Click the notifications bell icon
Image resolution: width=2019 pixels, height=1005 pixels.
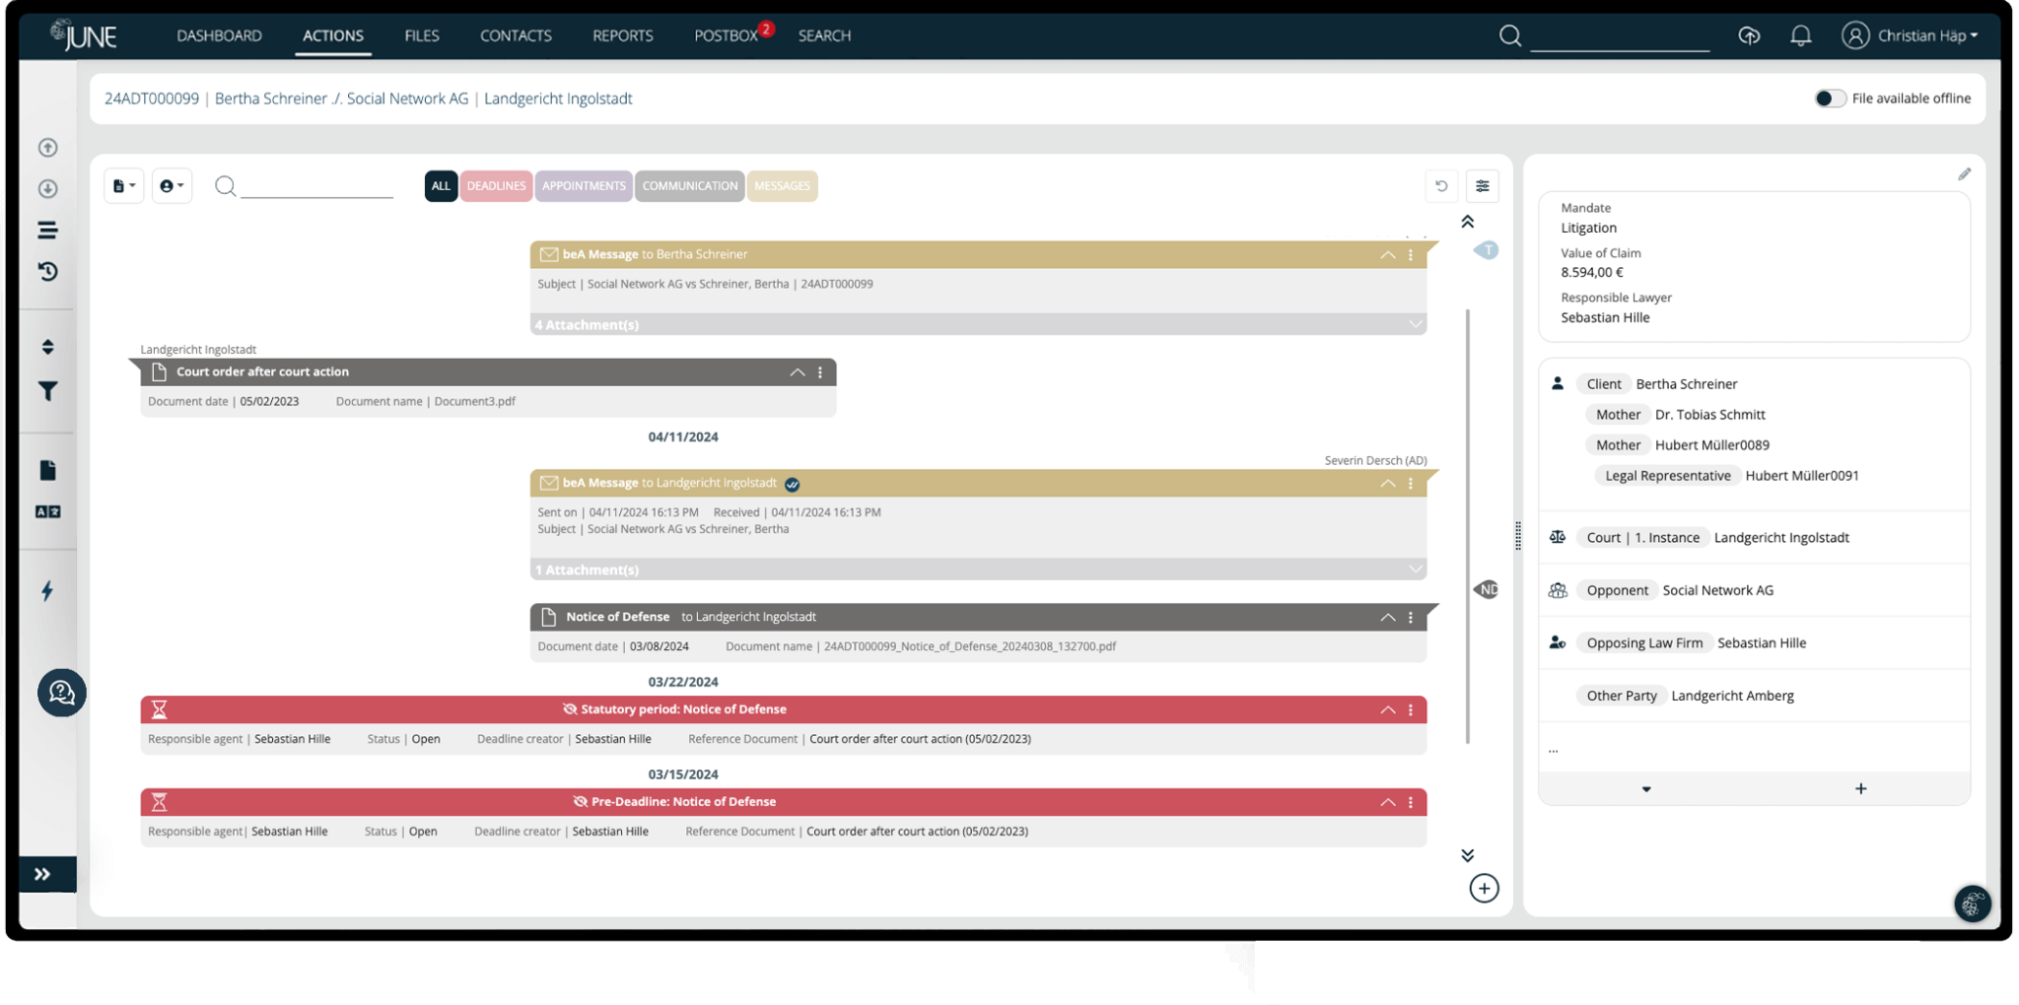[x=1801, y=35]
